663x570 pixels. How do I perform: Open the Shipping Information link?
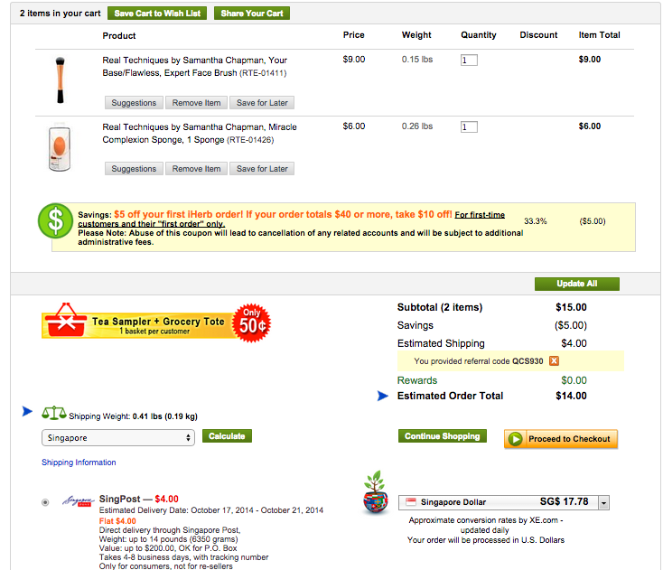pos(79,463)
